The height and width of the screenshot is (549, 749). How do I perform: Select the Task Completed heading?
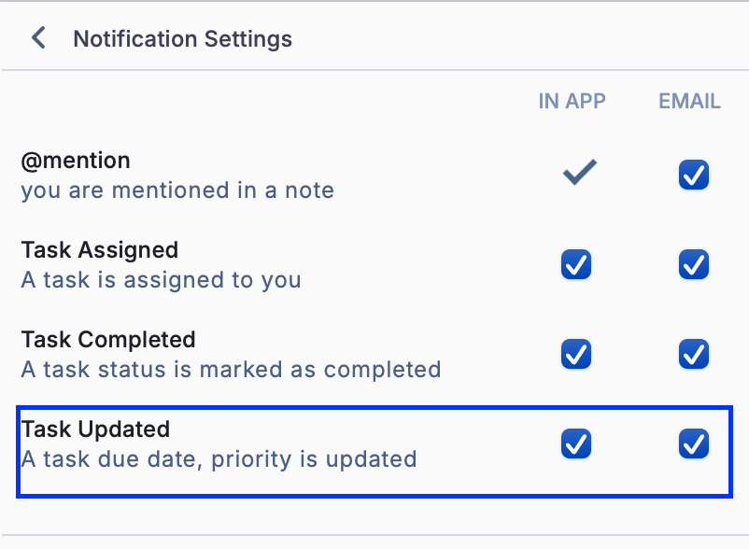click(x=108, y=340)
